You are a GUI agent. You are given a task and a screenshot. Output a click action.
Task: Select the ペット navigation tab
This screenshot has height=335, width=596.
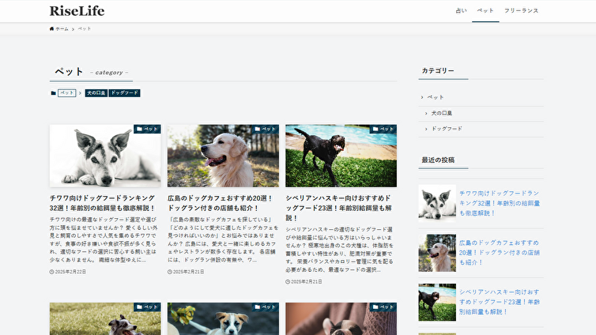pyautogui.click(x=485, y=11)
